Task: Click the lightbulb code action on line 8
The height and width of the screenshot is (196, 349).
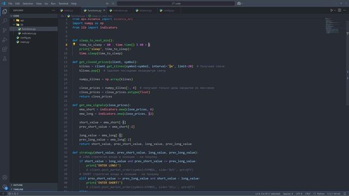Action: [74, 44]
